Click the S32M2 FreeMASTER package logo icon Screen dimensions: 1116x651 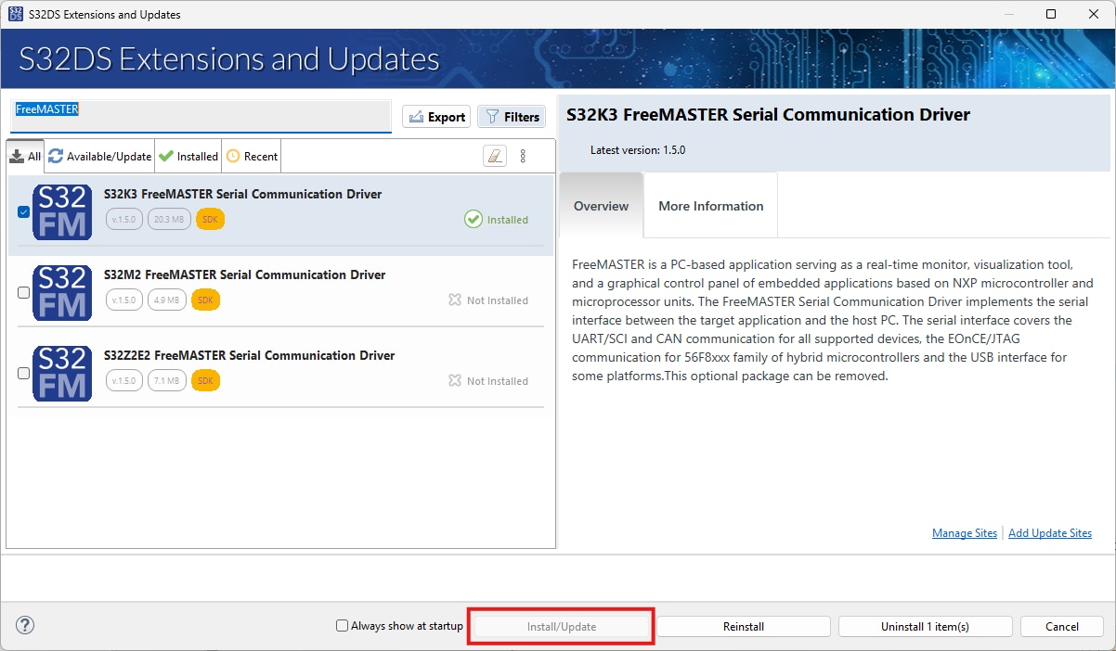(62, 293)
